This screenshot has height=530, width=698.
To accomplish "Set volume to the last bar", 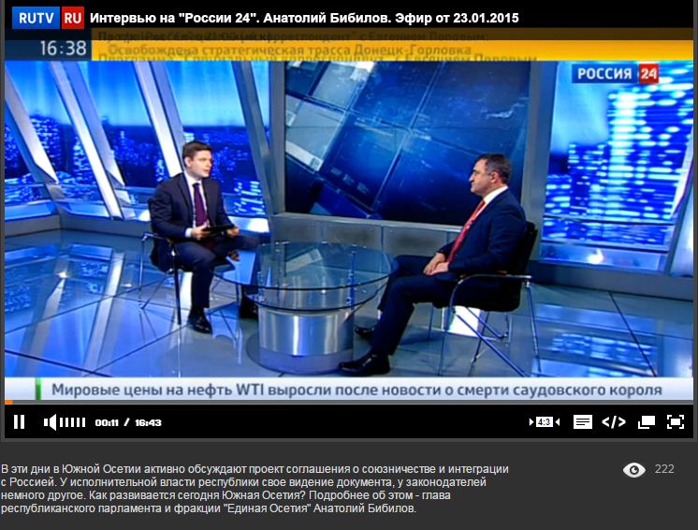I will (x=83, y=421).
